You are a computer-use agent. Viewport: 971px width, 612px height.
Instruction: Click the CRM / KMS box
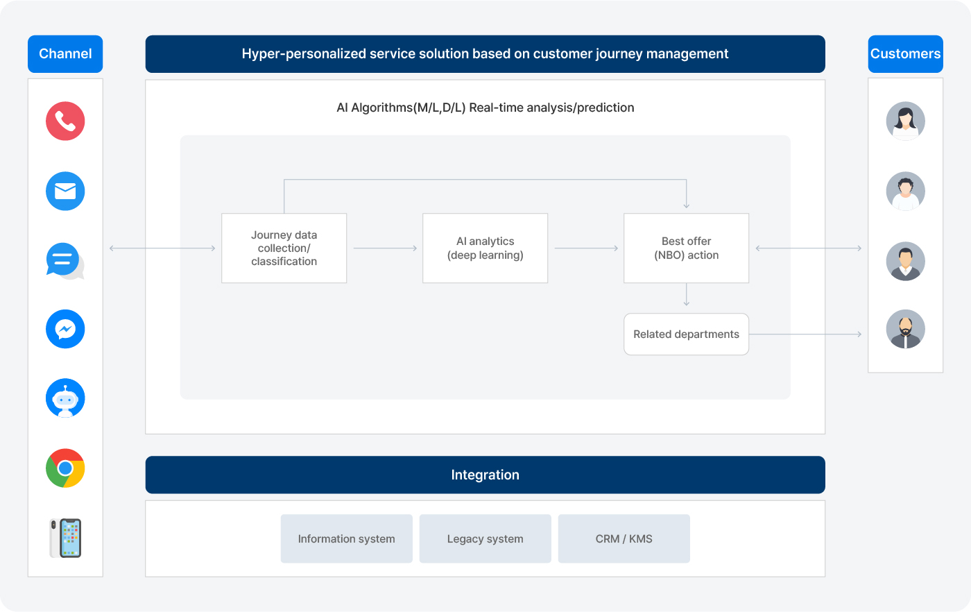[x=624, y=538]
